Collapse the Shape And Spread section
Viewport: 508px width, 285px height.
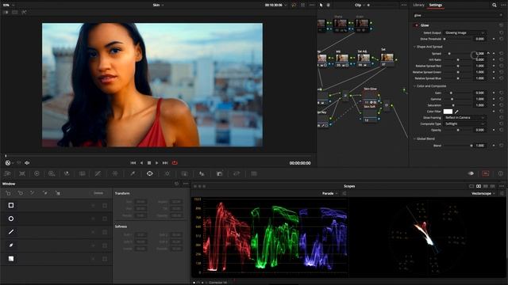coord(414,47)
